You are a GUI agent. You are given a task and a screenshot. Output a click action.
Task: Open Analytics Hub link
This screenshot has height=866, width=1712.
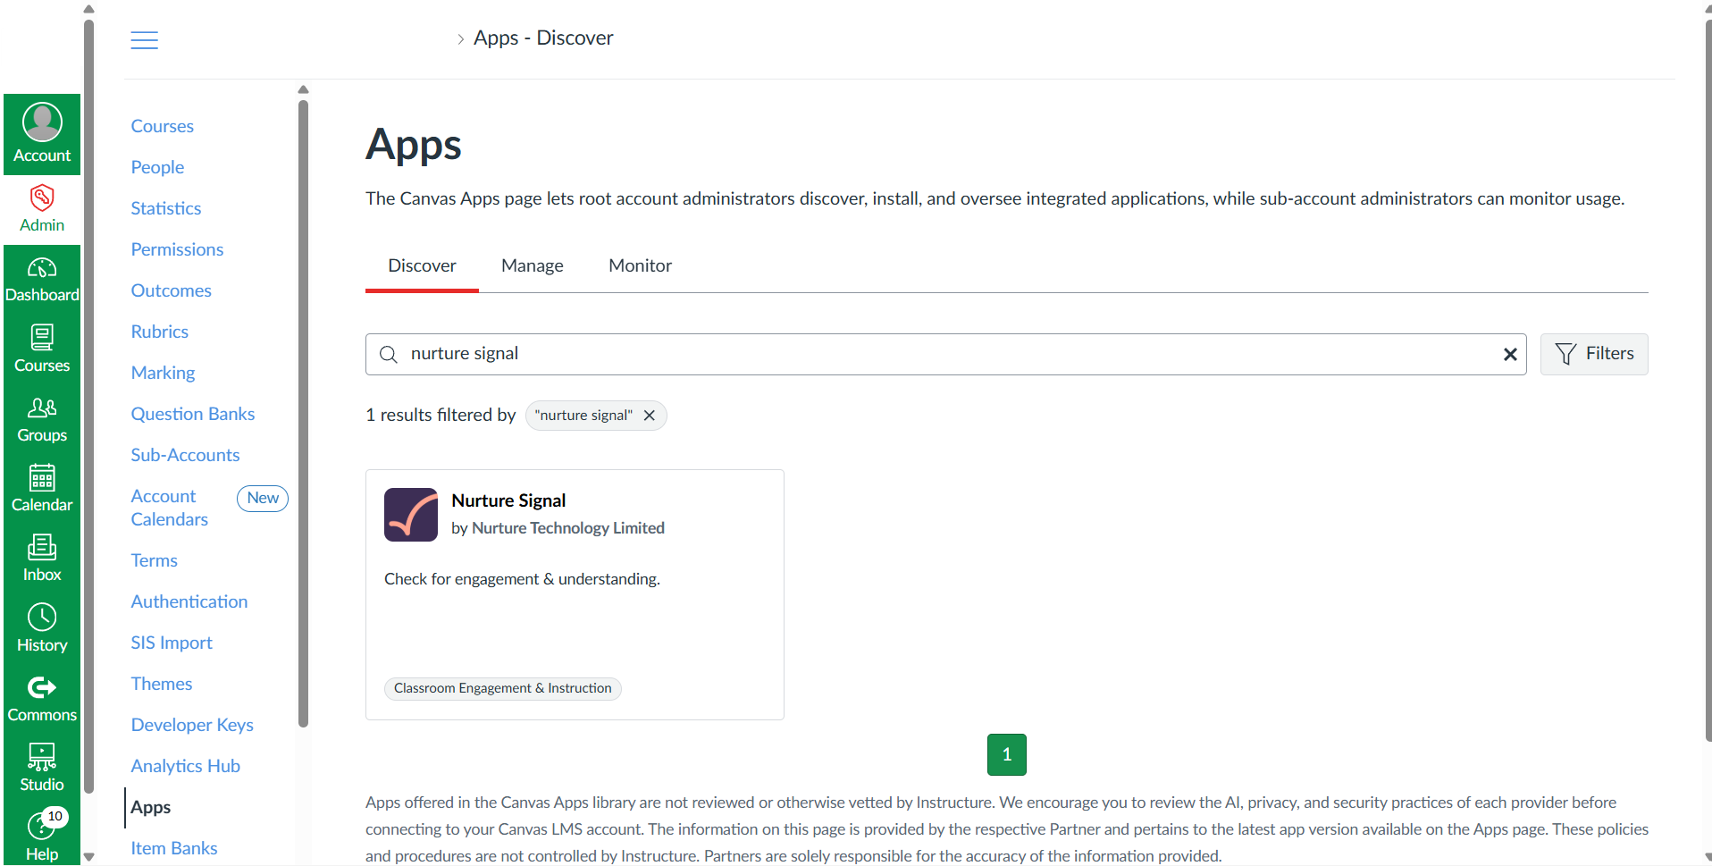[x=186, y=766]
